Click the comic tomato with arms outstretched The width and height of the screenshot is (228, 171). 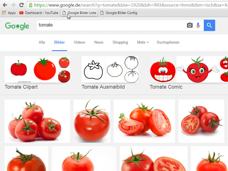pos(198,69)
